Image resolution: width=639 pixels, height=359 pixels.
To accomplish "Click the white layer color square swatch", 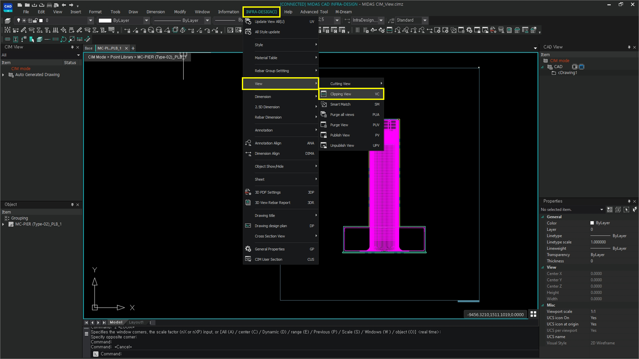I will pyautogui.click(x=41, y=20).
